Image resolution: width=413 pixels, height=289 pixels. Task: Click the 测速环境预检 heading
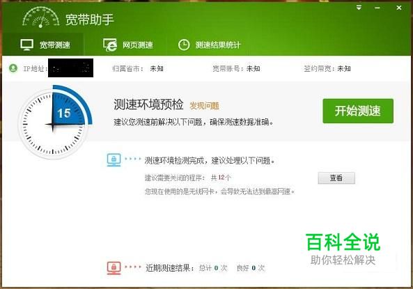(148, 104)
